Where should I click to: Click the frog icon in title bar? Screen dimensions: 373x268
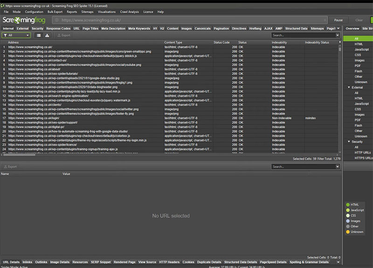pos(2,6)
